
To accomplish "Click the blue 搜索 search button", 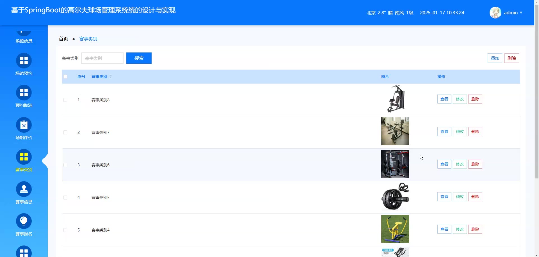I will [x=139, y=58].
